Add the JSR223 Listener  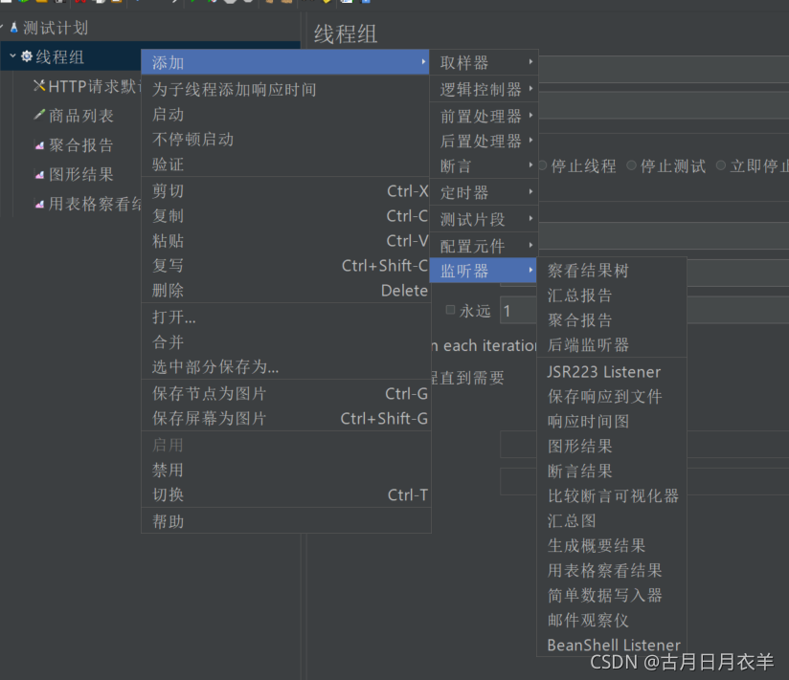(x=612, y=372)
